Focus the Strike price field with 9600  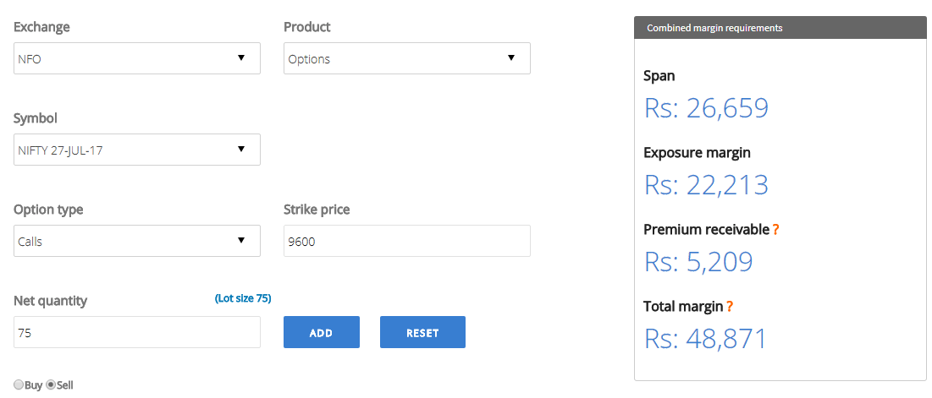406,241
